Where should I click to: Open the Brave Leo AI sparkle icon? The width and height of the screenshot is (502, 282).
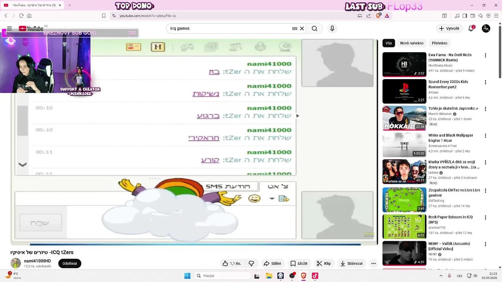(x=480, y=16)
